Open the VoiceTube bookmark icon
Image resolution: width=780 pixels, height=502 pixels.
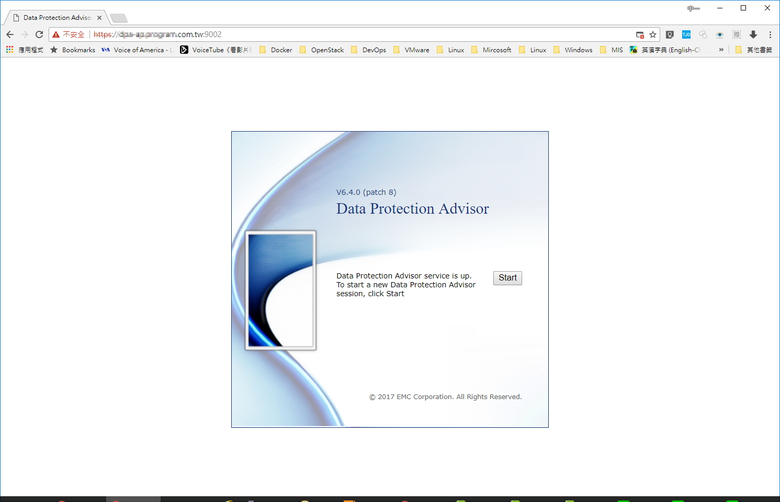(184, 49)
